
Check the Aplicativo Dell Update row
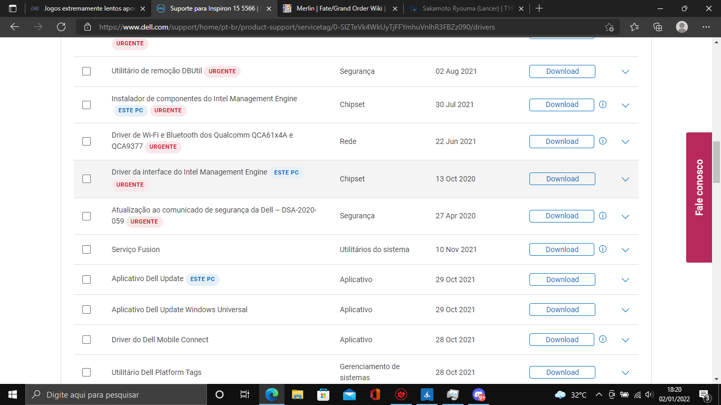(x=87, y=279)
